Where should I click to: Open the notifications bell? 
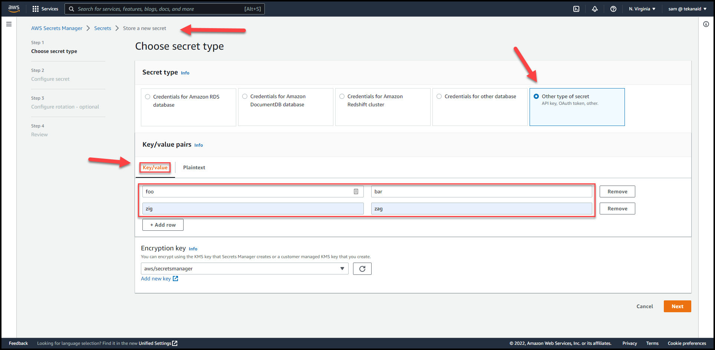click(x=594, y=9)
